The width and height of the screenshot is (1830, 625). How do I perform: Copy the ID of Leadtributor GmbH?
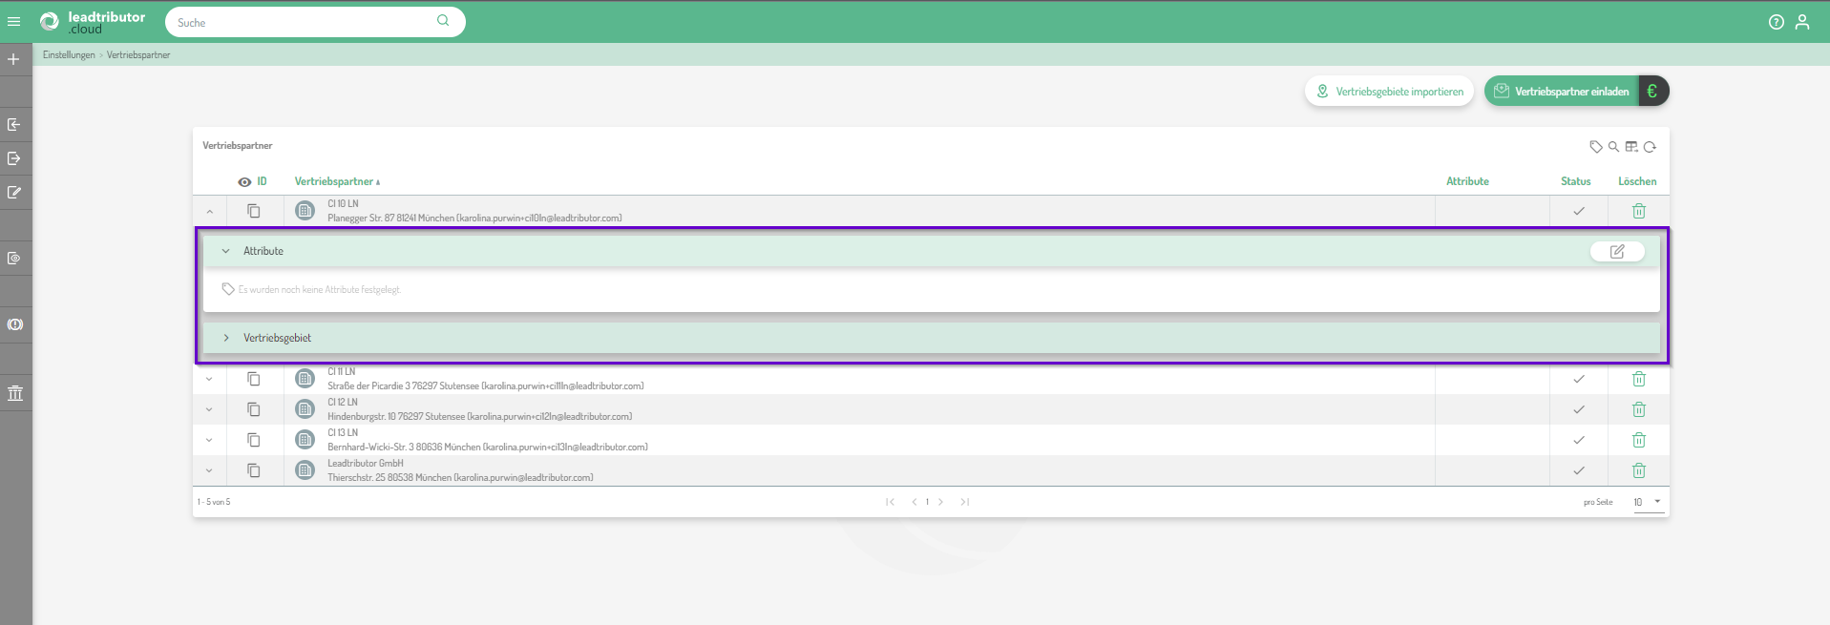[x=254, y=470]
